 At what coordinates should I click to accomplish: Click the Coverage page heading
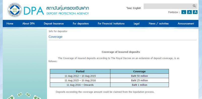tap(56, 37)
